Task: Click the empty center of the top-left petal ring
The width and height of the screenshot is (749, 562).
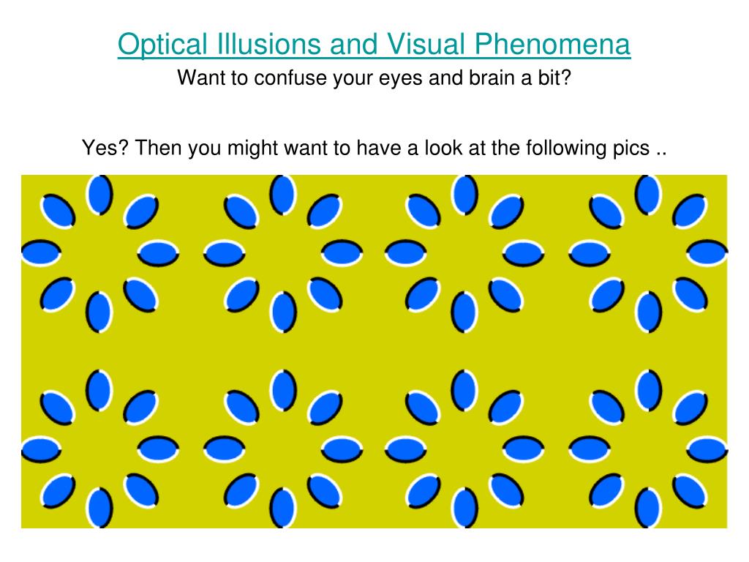Action: pyautogui.click(x=99, y=253)
